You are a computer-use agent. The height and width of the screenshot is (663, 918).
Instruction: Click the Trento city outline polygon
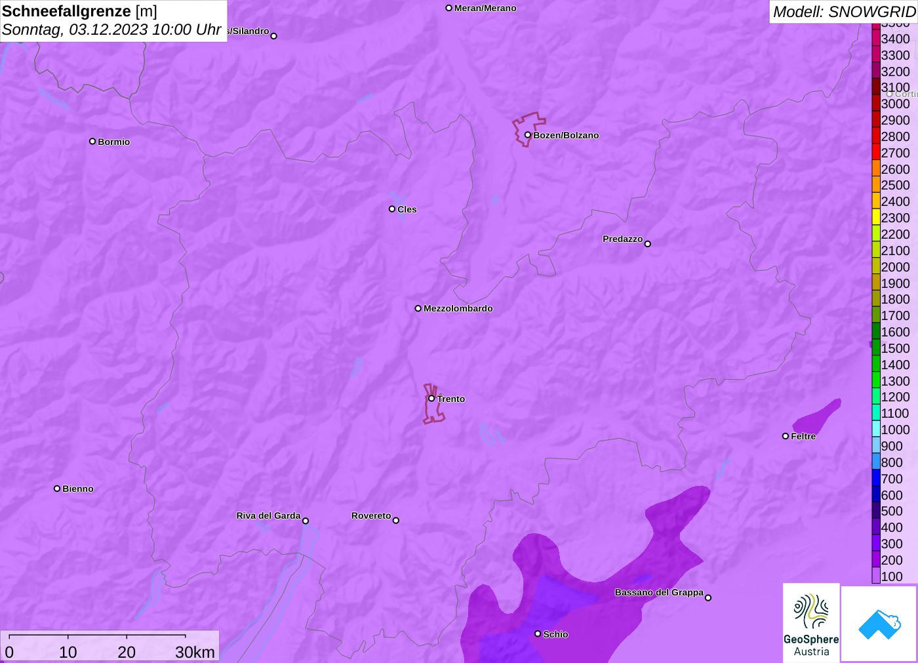click(x=433, y=403)
